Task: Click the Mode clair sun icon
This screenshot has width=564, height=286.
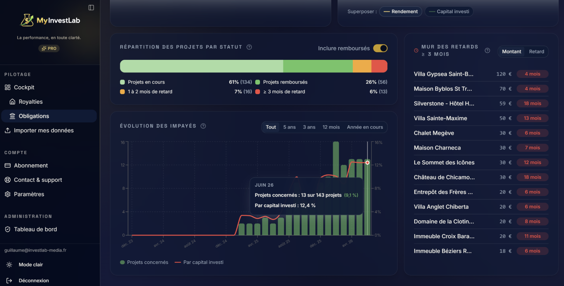Action: [9, 265]
